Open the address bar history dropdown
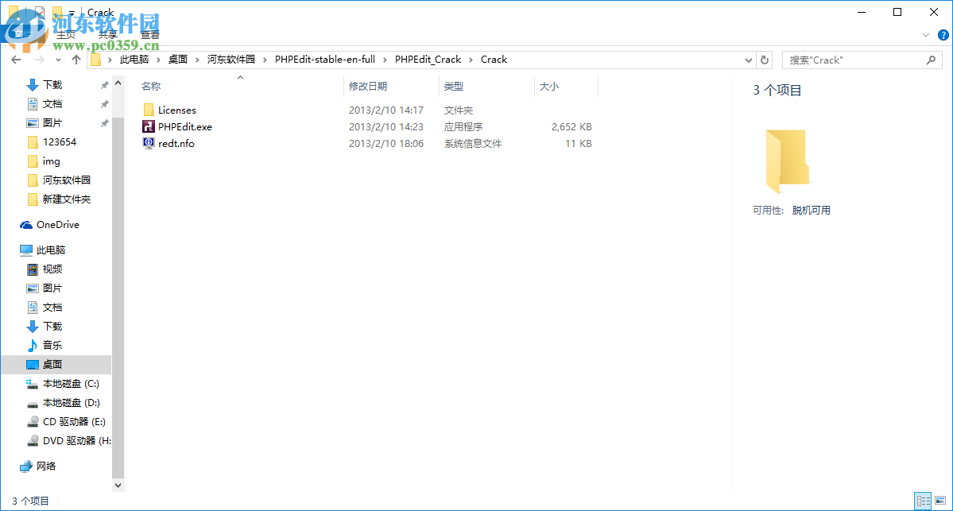Screen dimensions: 953x511 748,60
